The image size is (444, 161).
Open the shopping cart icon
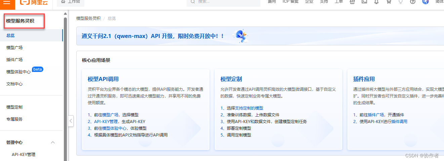(389, 2)
